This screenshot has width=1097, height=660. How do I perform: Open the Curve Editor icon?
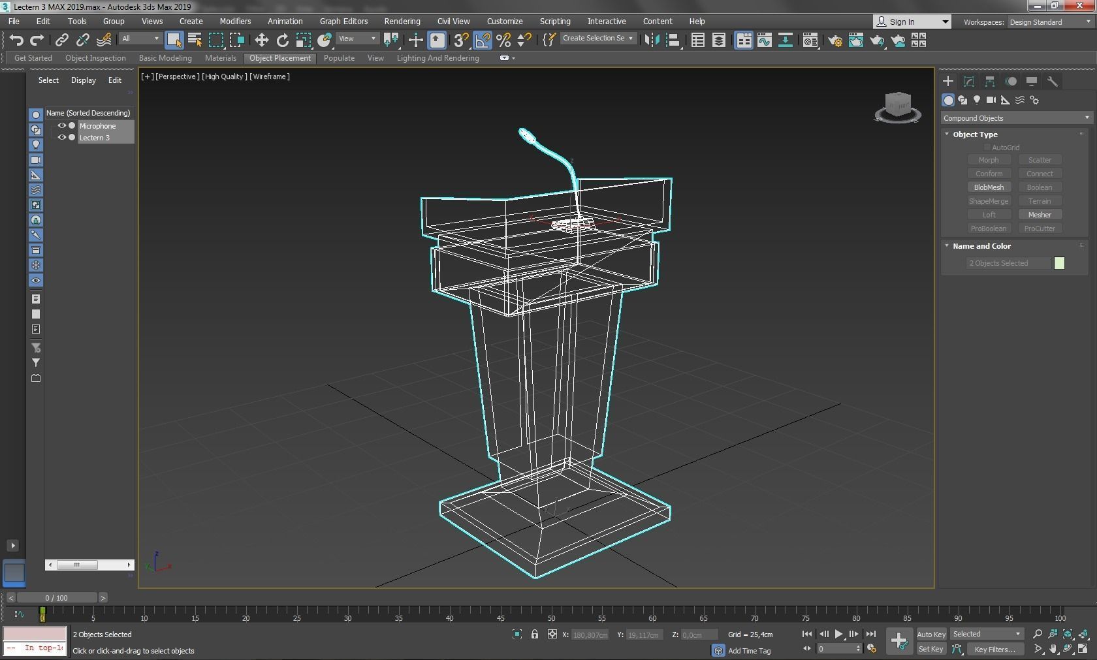765,40
